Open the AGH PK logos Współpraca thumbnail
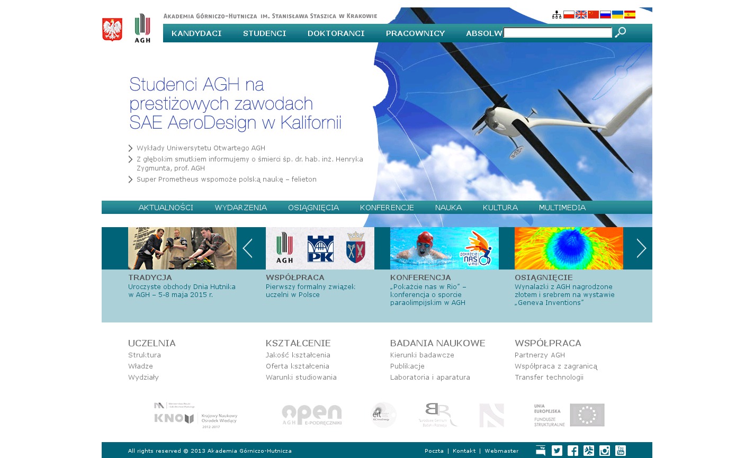The image size is (754, 458). (320, 248)
